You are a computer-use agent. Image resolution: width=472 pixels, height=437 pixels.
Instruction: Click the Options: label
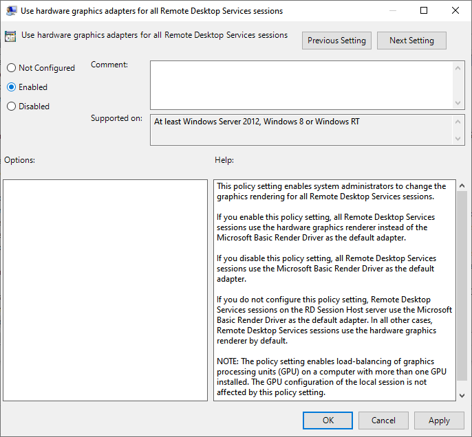pos(19,160)
